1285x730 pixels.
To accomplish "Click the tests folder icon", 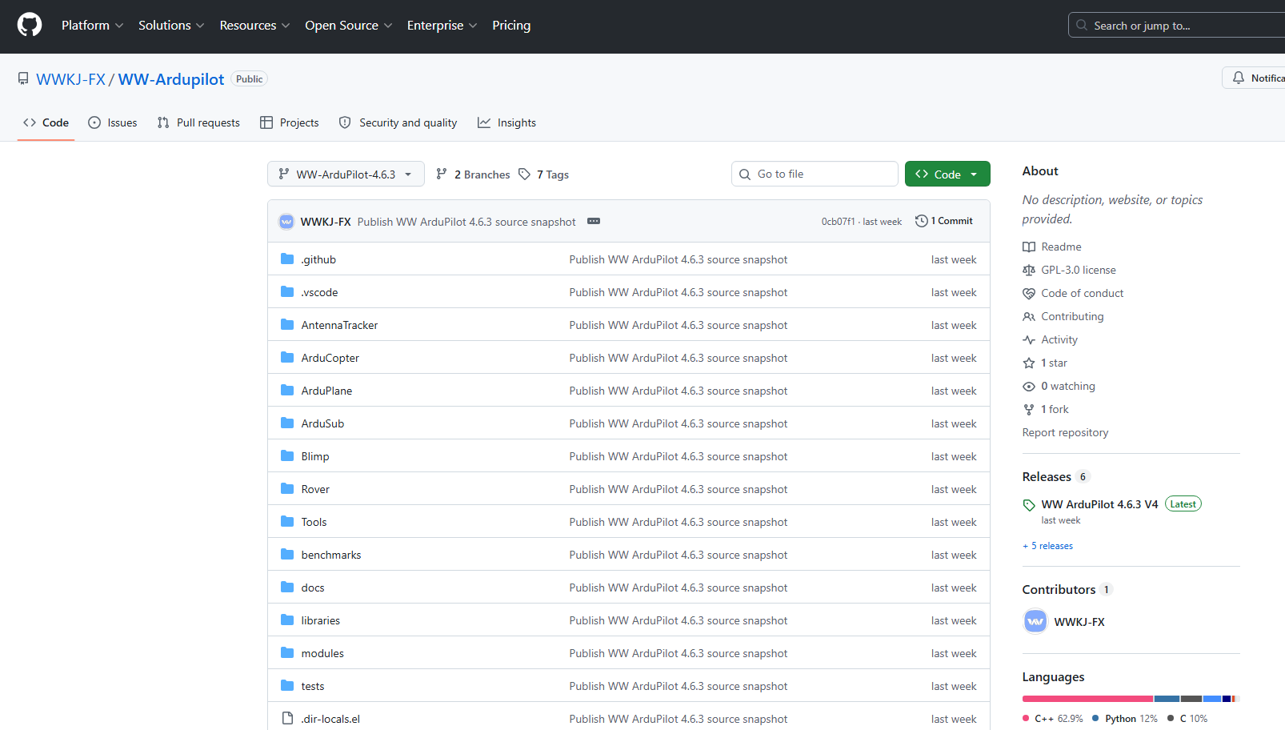I will 287,685.
